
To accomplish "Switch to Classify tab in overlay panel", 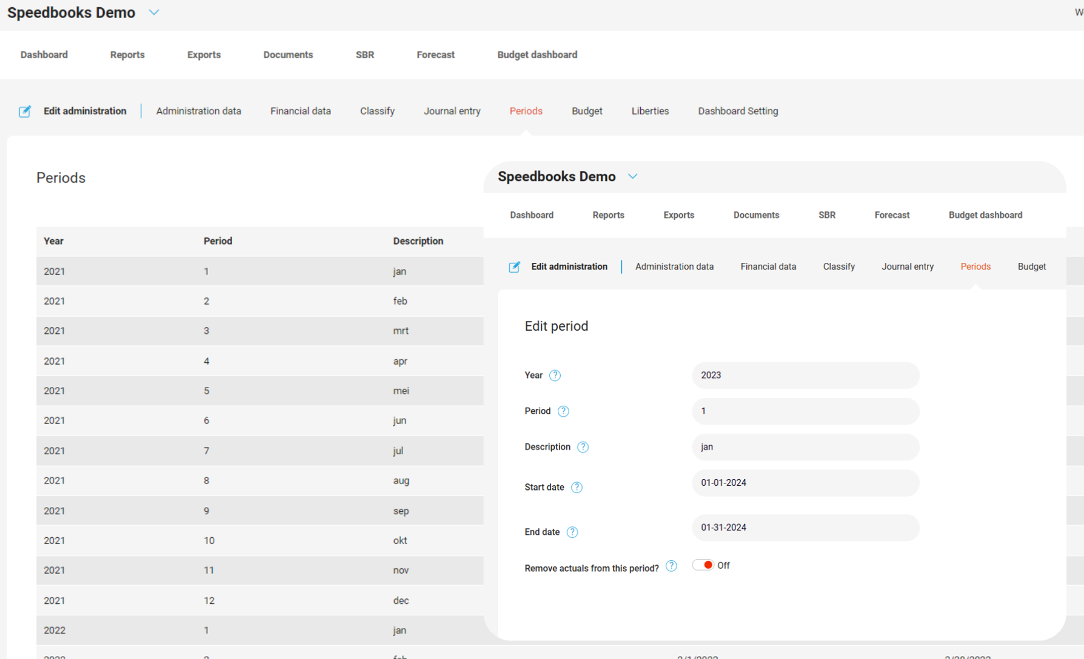I will point(839,267).
